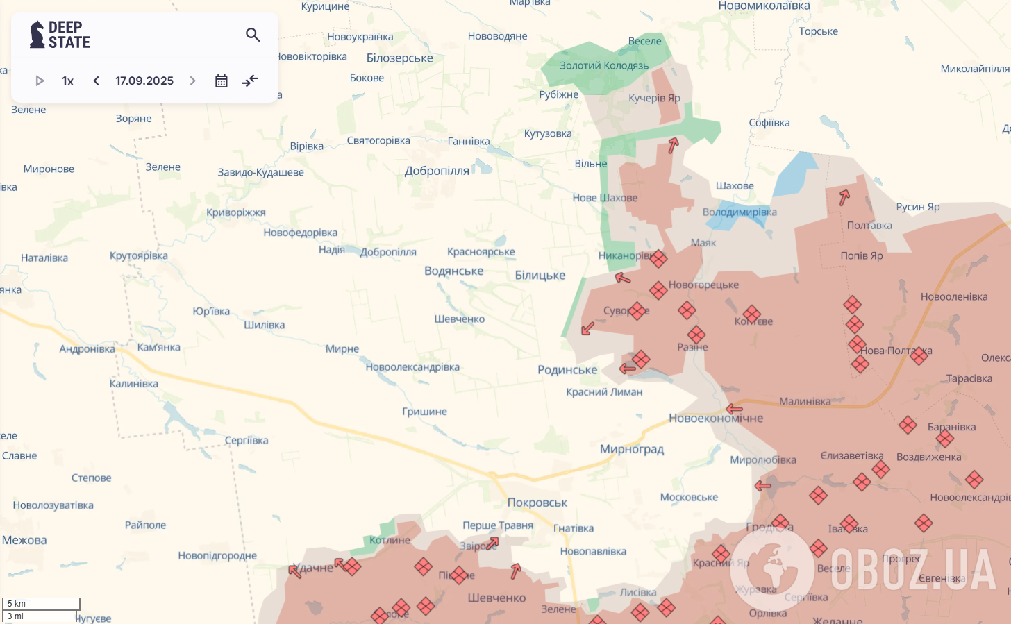Click the 5 km scale bar

tap(40, 603)
